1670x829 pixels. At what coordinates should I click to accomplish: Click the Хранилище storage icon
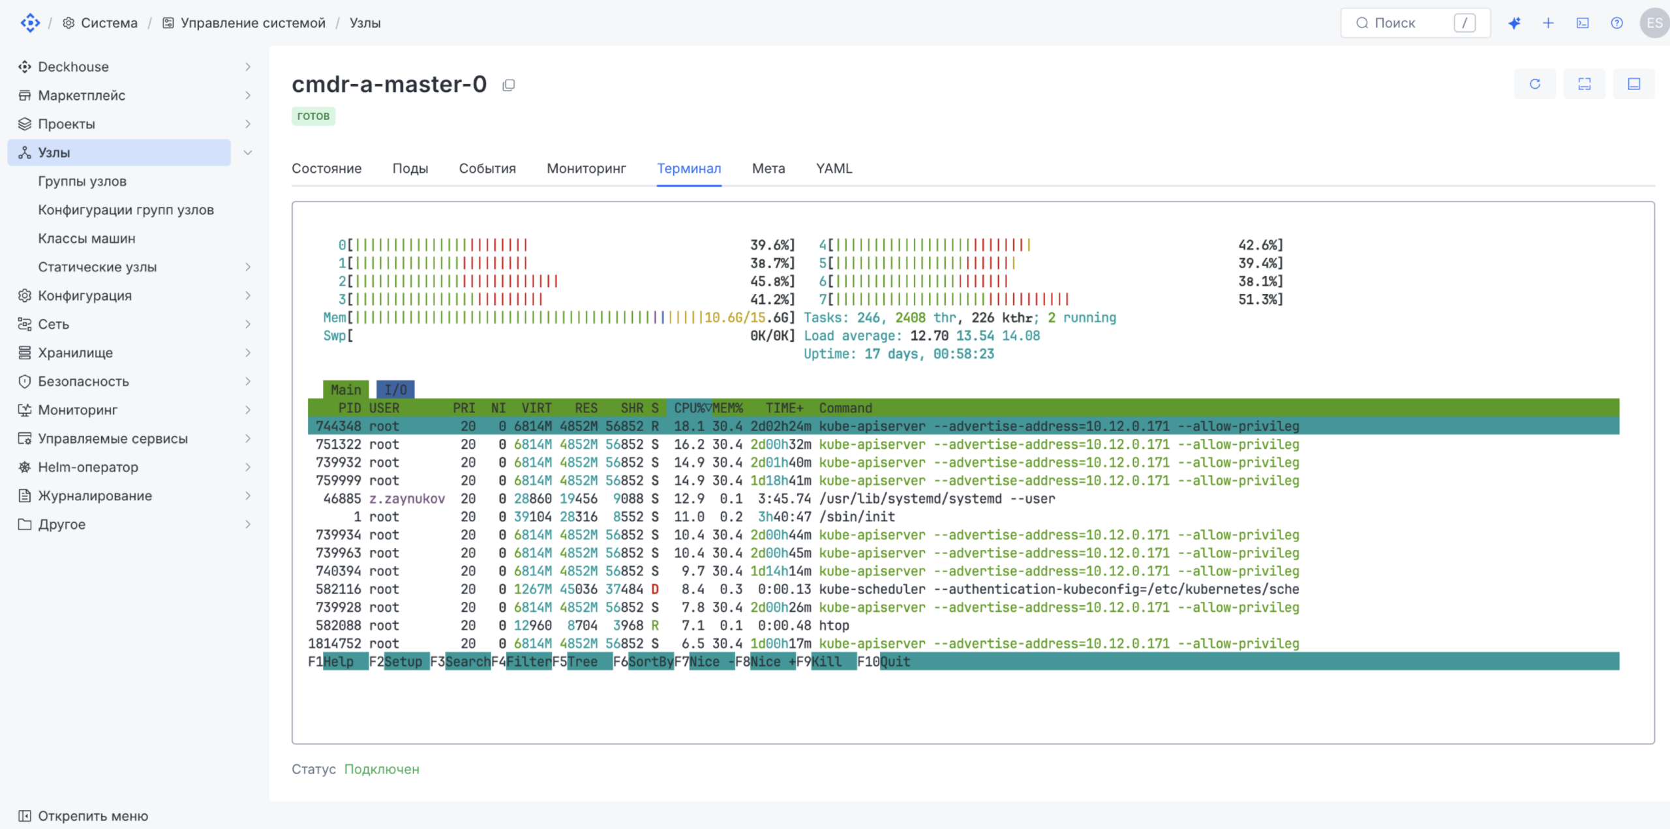[25, 353]
